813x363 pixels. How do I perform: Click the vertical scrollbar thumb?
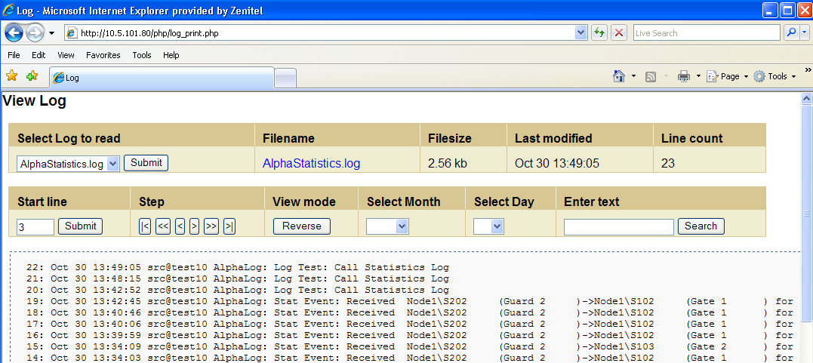point(806,214)
